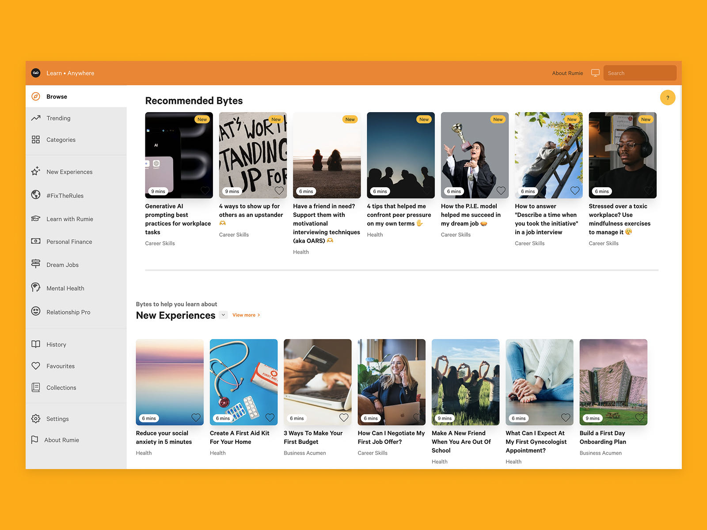Click the Trending arrow icon in sidebar
Image resolution: width=707 pixels, height=530 pixels.
tap(36, 118)
